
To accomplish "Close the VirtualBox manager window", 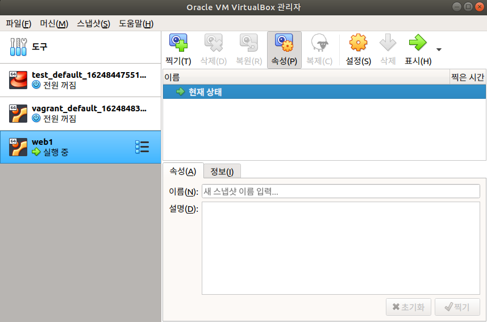I will coord(480,7).
